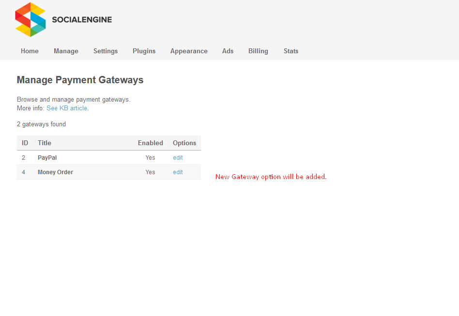Follow the See KB article link
Screen dimensions: 459x316
(67, 108)
